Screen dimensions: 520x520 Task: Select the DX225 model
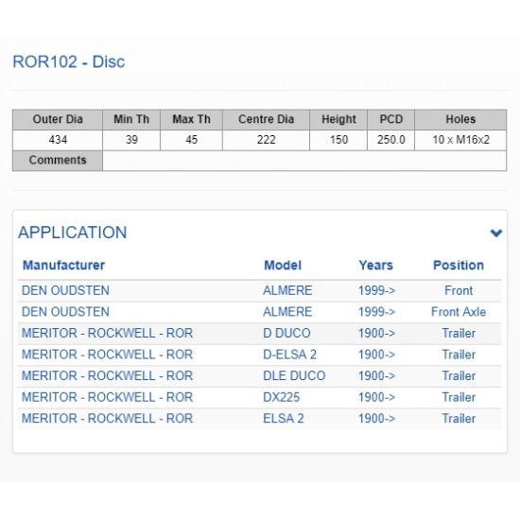(x=281, y=397)
